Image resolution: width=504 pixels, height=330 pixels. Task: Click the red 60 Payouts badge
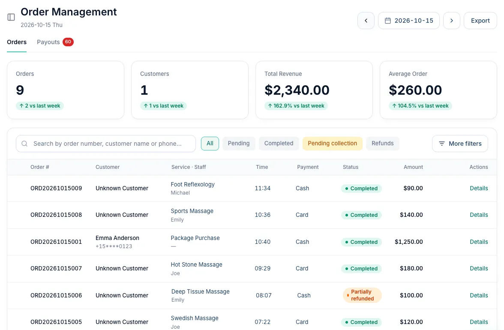(x=68, y=42)
